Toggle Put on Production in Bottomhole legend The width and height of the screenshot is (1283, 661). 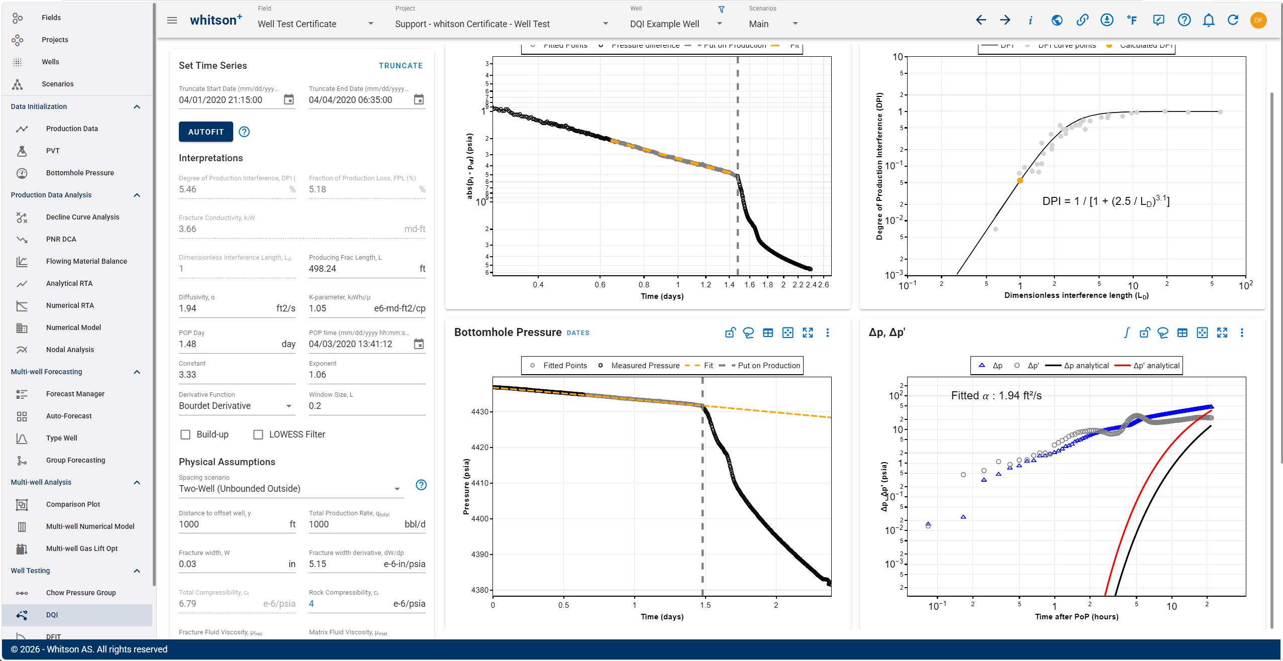[760, 366]
